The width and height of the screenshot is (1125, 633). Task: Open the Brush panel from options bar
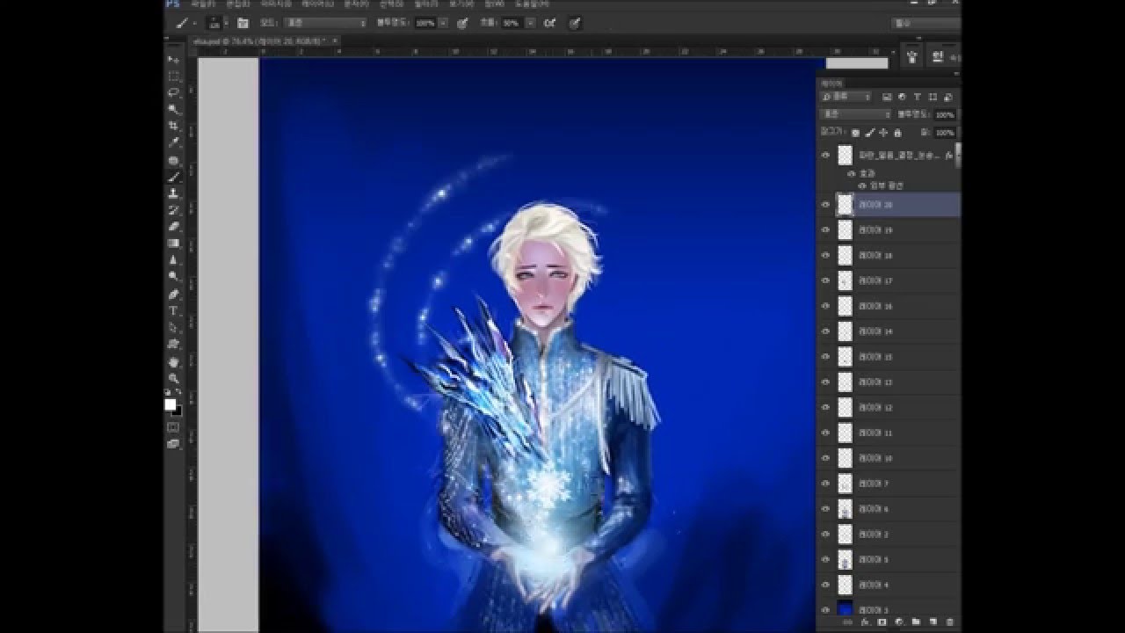point(243,23)
